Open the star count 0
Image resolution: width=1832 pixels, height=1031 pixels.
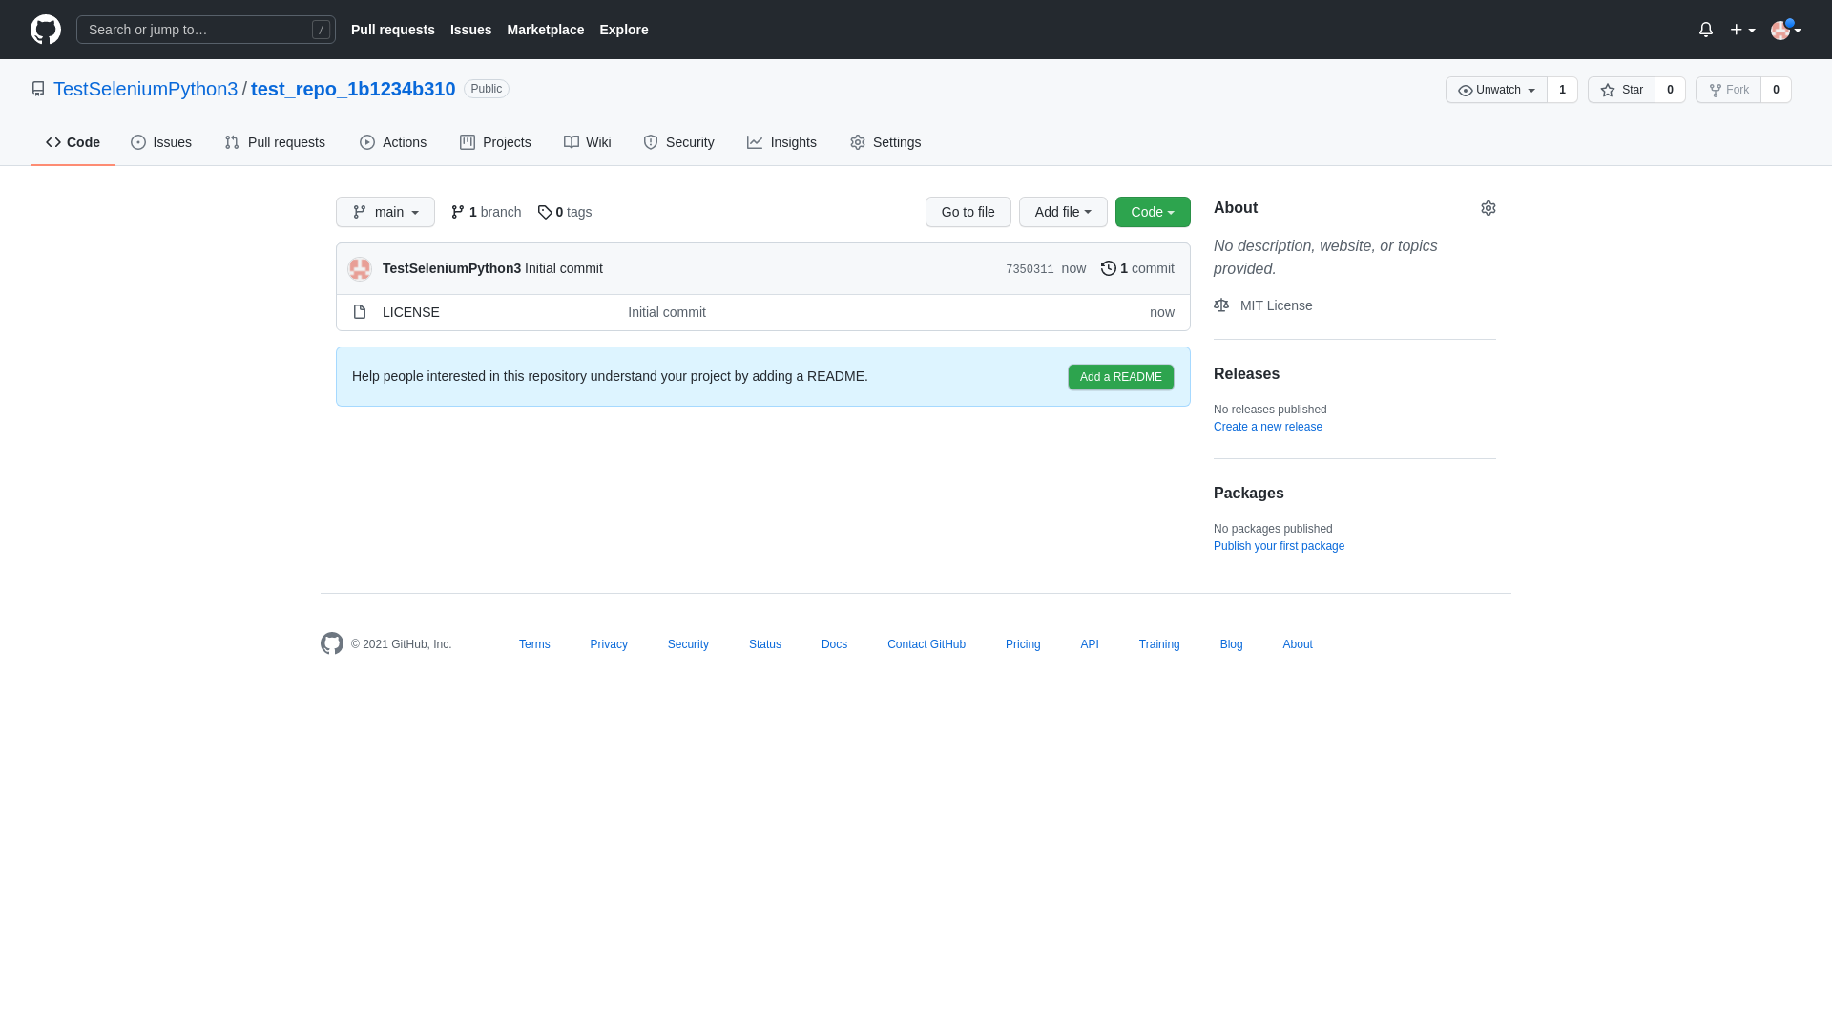(x=1670, y=90)
